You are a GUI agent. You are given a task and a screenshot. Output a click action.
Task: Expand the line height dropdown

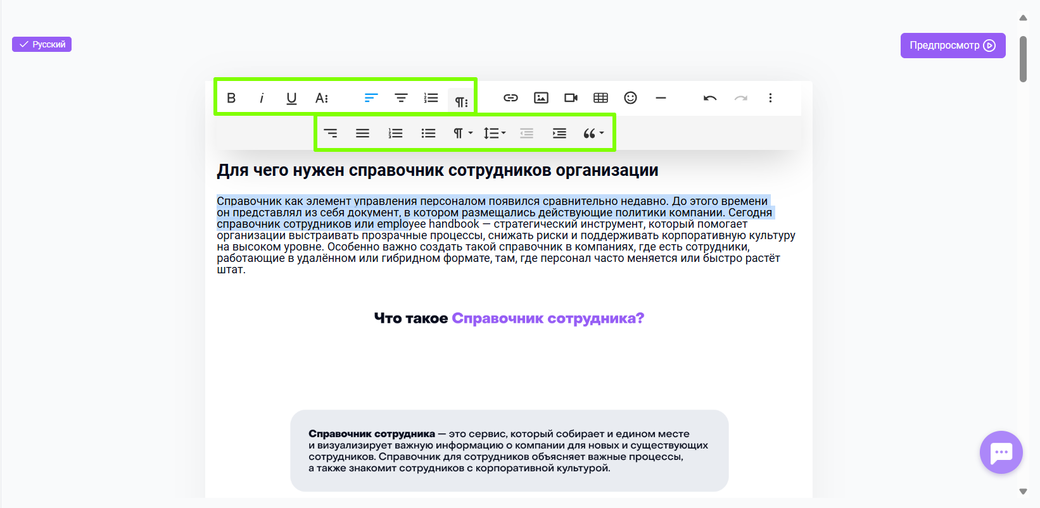(495, 133)
